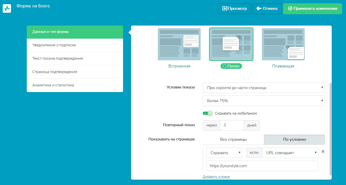Open Аналитика и статистика section
Screen dimensions: 346x185
click(x=75, y=85)
